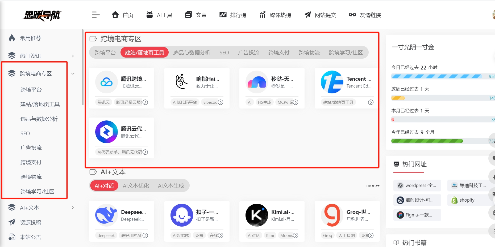Open 排行榜 in the top navigation
Viewport: 495px width, 247px height.
tap(233, 15)
